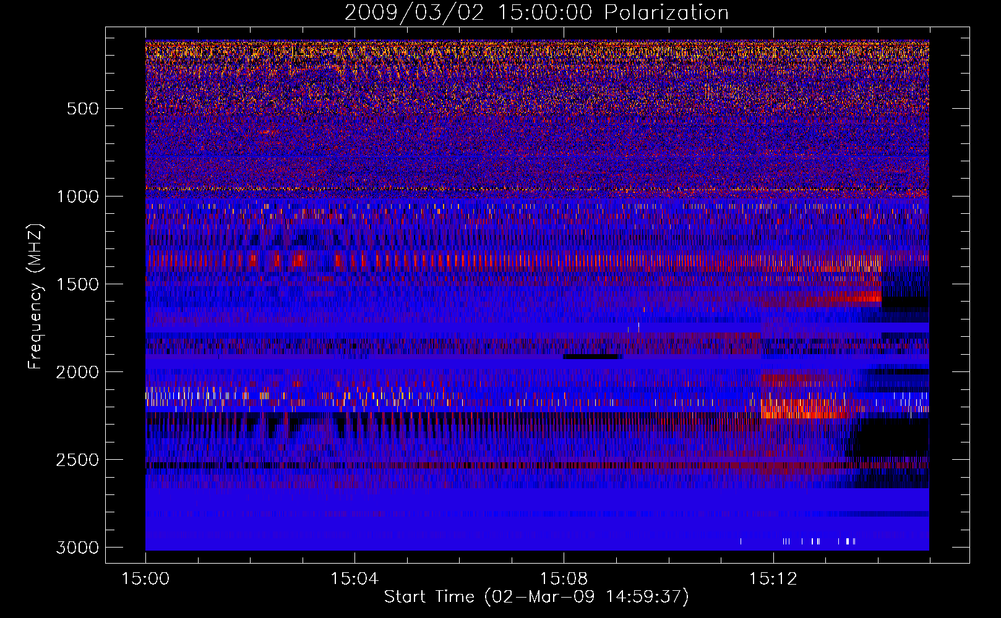Click the large black gap near 2400 MHz at right edge
This screenshot has height=618, width=1001.
tap(891, 438)
